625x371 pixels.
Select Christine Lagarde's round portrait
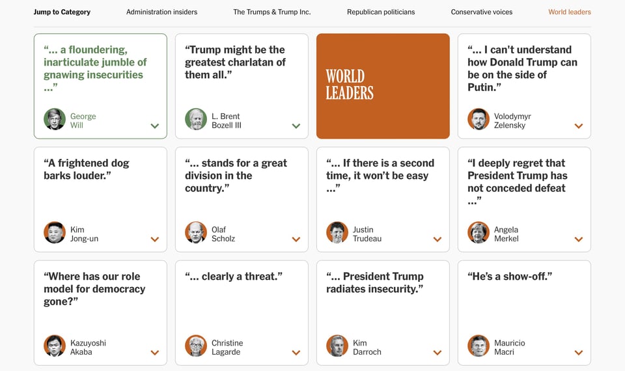[196, 346]
